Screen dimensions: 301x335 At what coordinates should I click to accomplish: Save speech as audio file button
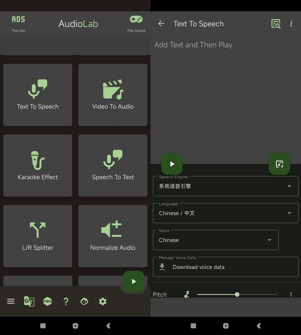click(279, 164)
